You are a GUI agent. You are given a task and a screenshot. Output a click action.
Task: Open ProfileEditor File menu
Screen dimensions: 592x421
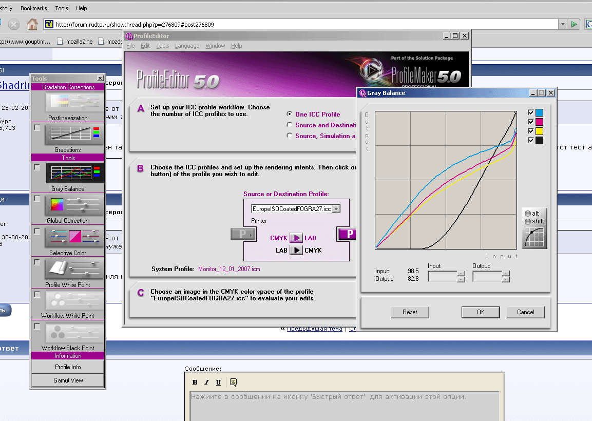130,46
